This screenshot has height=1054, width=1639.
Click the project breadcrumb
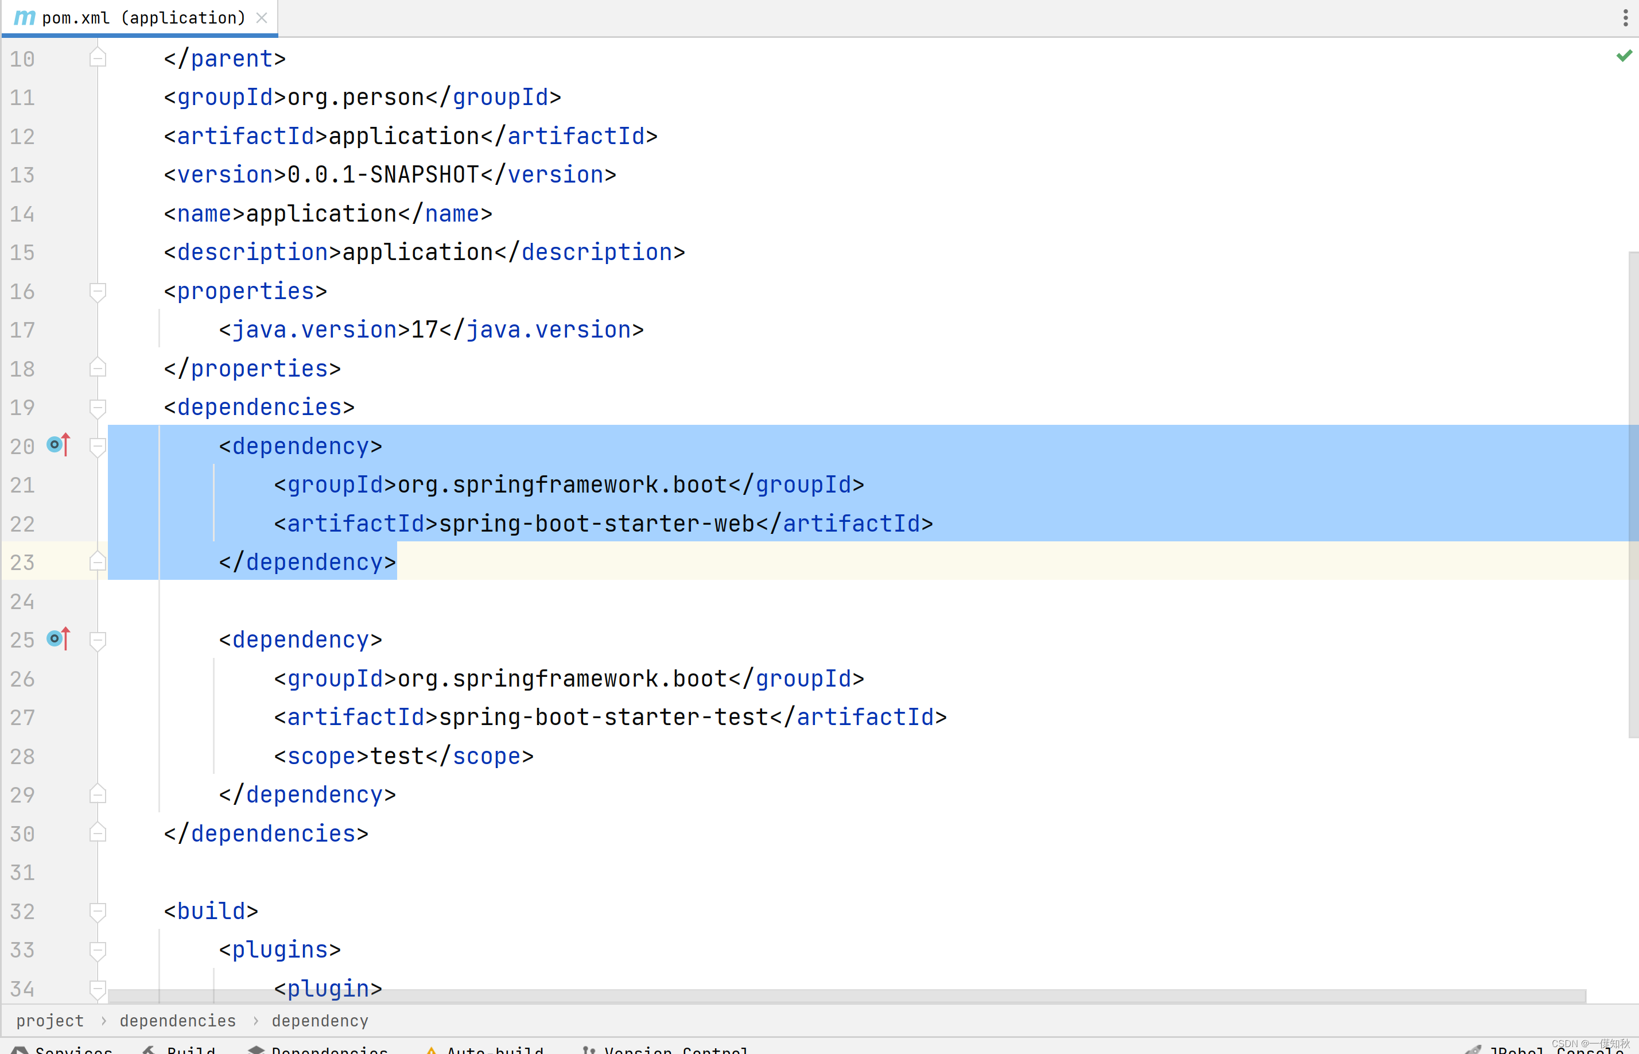tap(50, 1021)
